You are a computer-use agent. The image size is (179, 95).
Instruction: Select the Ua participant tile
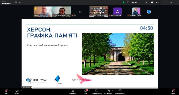[80, 12]
